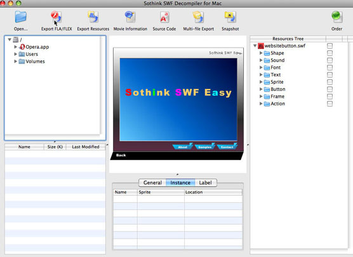
Task: Expand the Shape resources node
Action: (261, 53)
